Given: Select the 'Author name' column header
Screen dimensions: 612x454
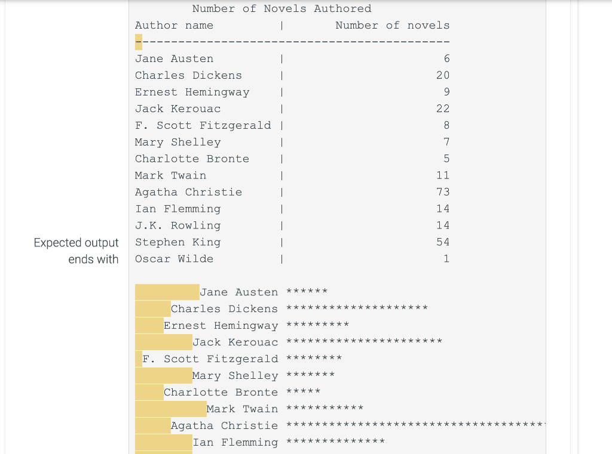Looking at the screenshot, I should 173,25.
